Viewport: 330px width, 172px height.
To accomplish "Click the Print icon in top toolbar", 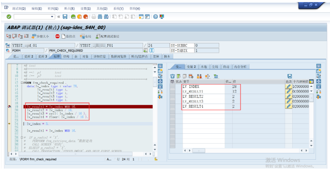I will click(94, 17).
